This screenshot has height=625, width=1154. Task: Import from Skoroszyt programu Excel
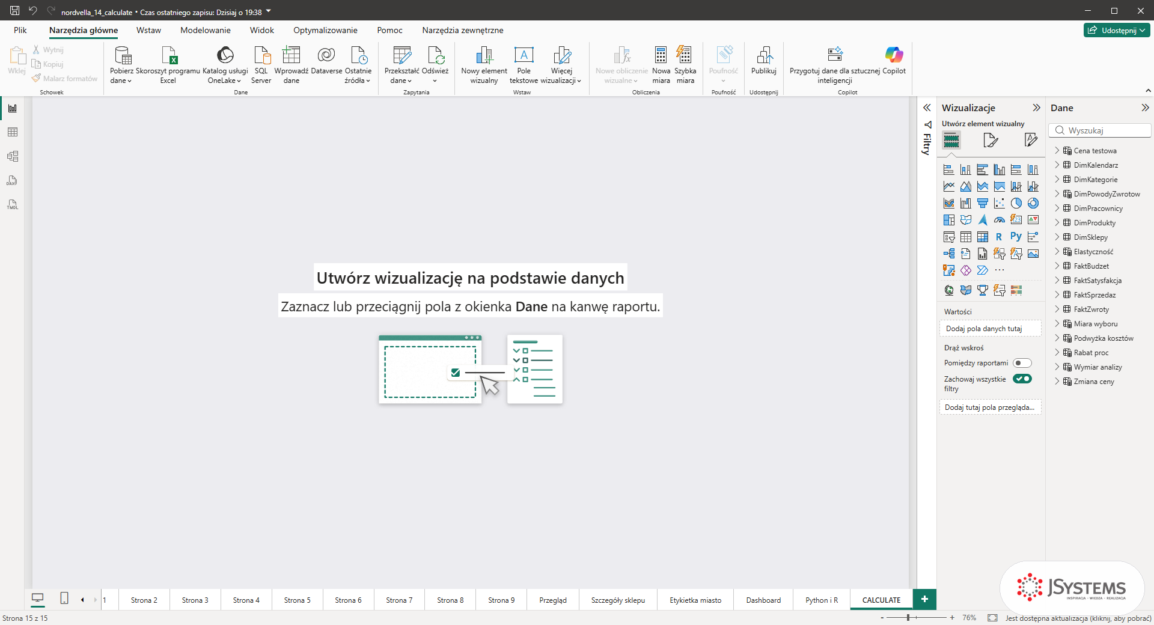coord(168,64)
